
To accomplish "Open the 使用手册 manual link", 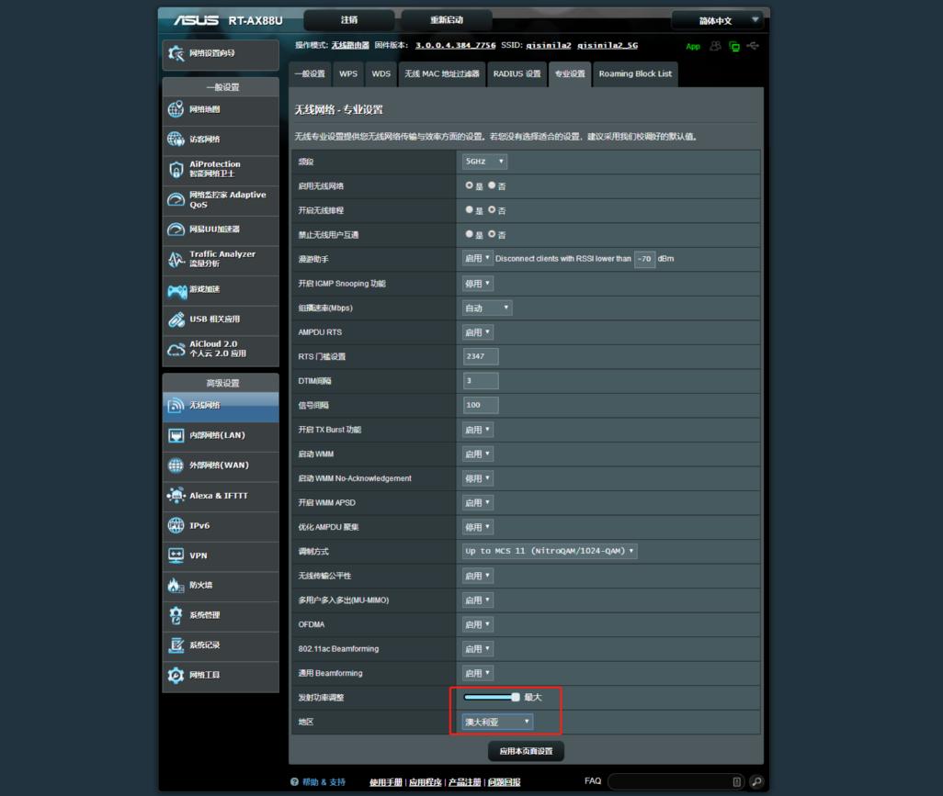I will pyautogui.click(x=383, y=779).
